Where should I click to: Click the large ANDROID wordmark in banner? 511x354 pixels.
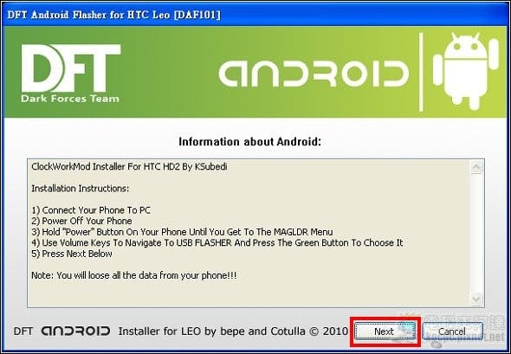point(314,74)
